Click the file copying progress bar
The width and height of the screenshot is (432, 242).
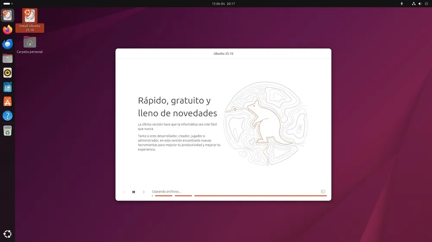tap(239, 195)
